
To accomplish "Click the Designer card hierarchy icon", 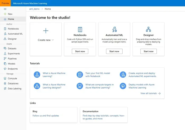I will (149, 29).
